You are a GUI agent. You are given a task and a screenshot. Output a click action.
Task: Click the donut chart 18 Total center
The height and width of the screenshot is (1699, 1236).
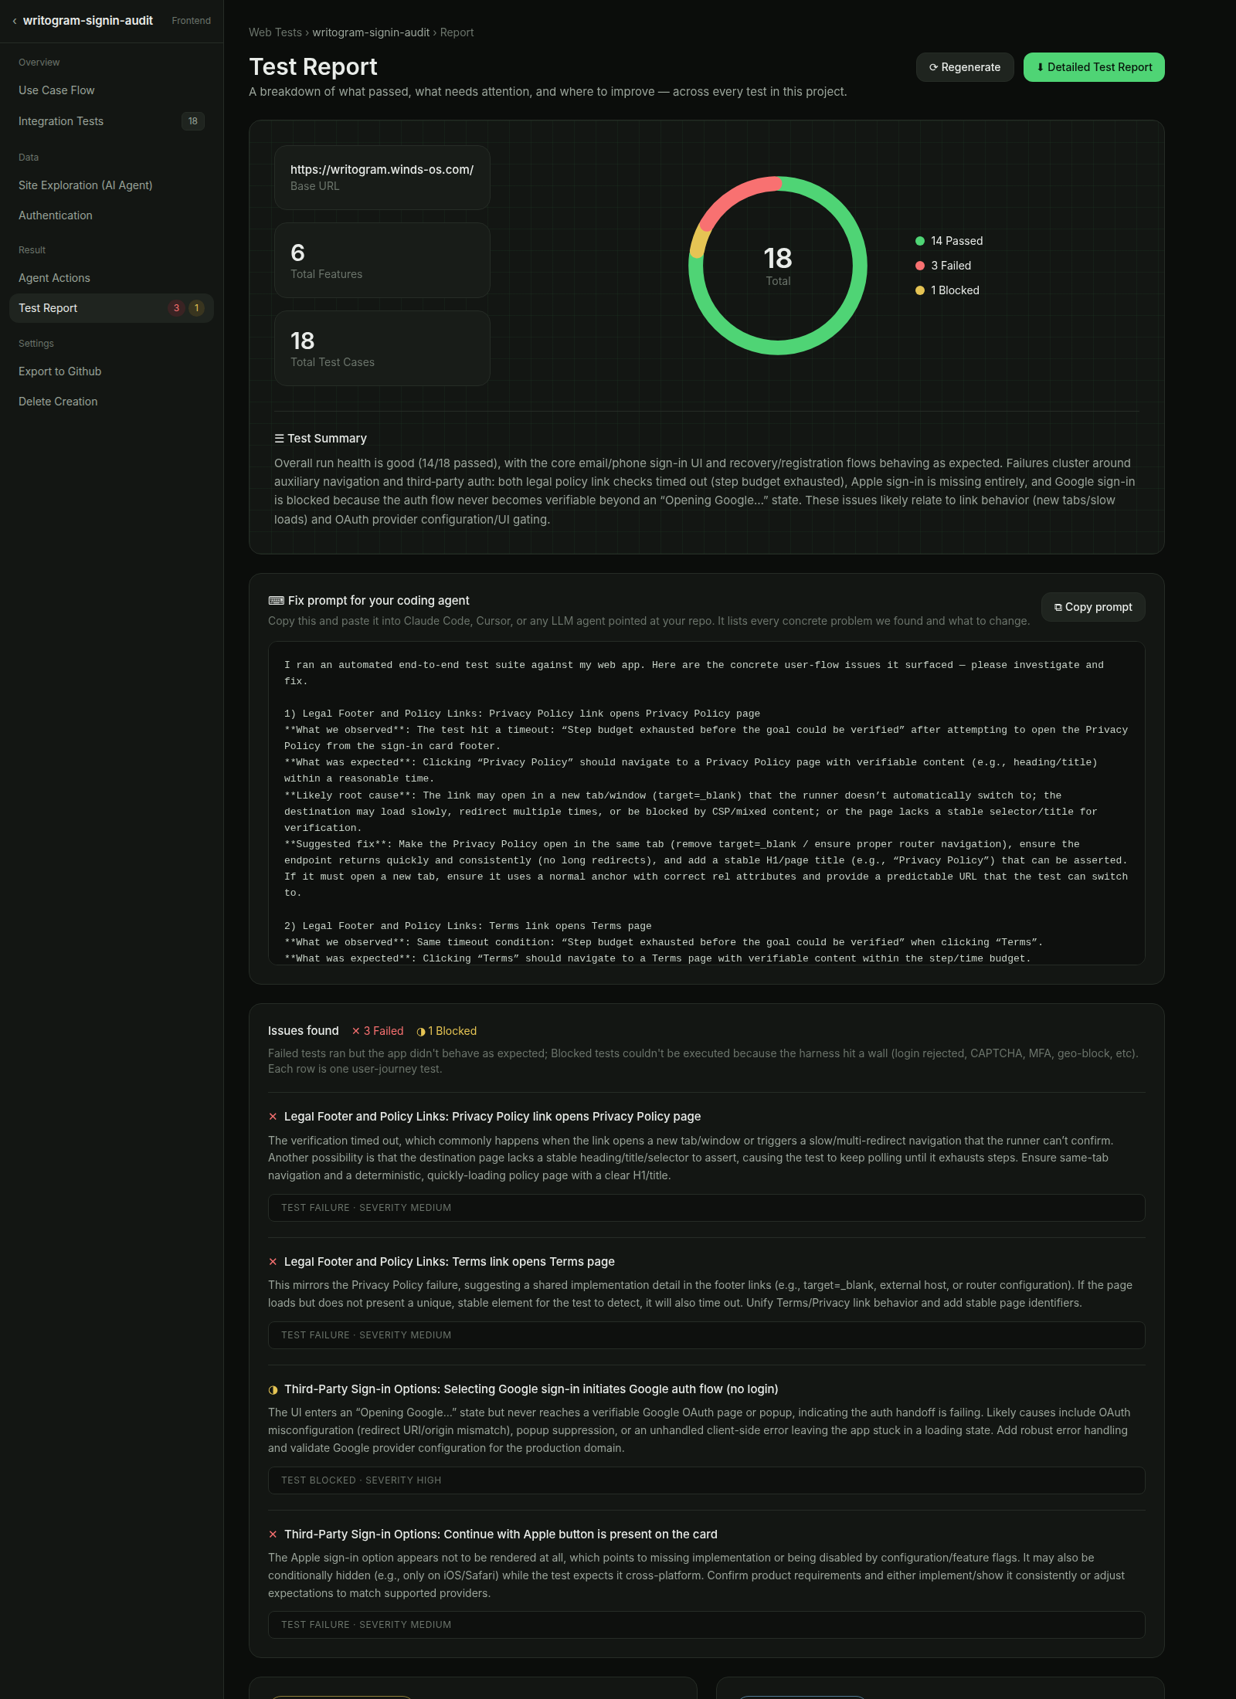click(778, 266)
